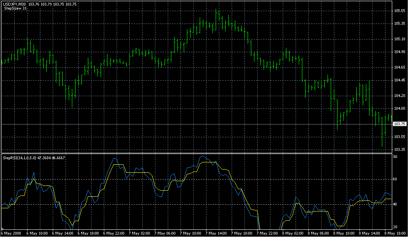Screen dimensions: 409x237
Task: Click the 7 May 06:00 time label
Action: pos(164,233)
